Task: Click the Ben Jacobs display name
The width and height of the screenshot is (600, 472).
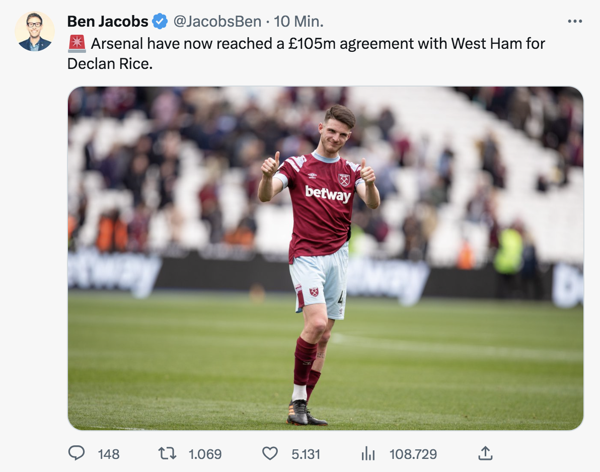Action: pyautogui.click(x=108, y=22)
